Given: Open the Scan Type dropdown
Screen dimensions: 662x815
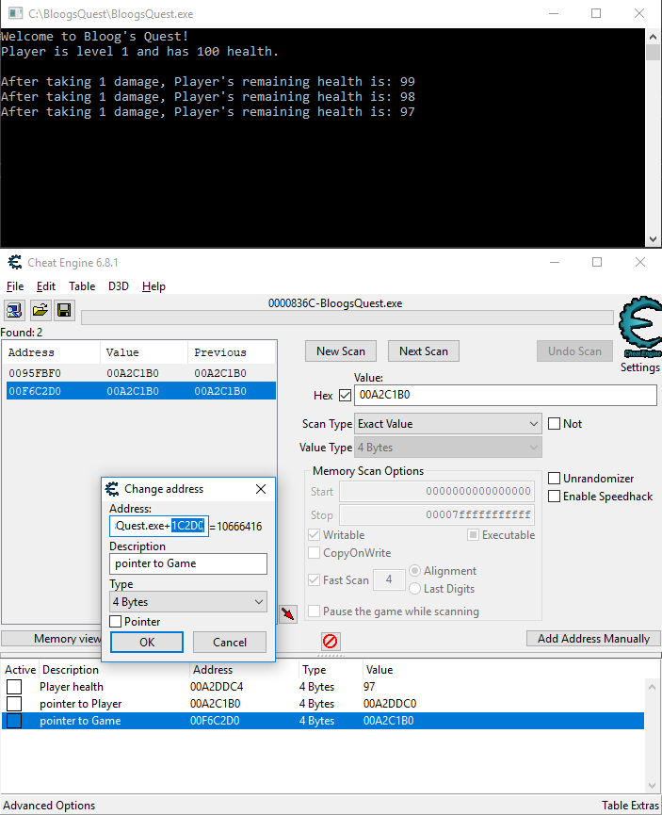Looking at the screenshot, I should tap(448, 424).
